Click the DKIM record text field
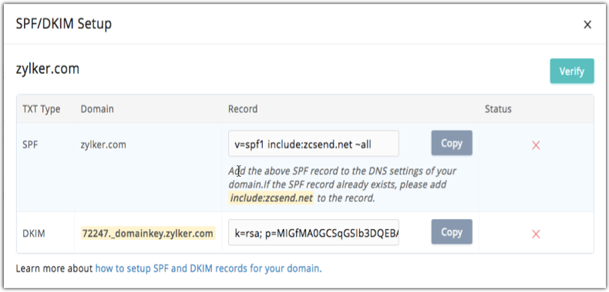609x292 pixels. pyautogui.click(x=314, y=233)
